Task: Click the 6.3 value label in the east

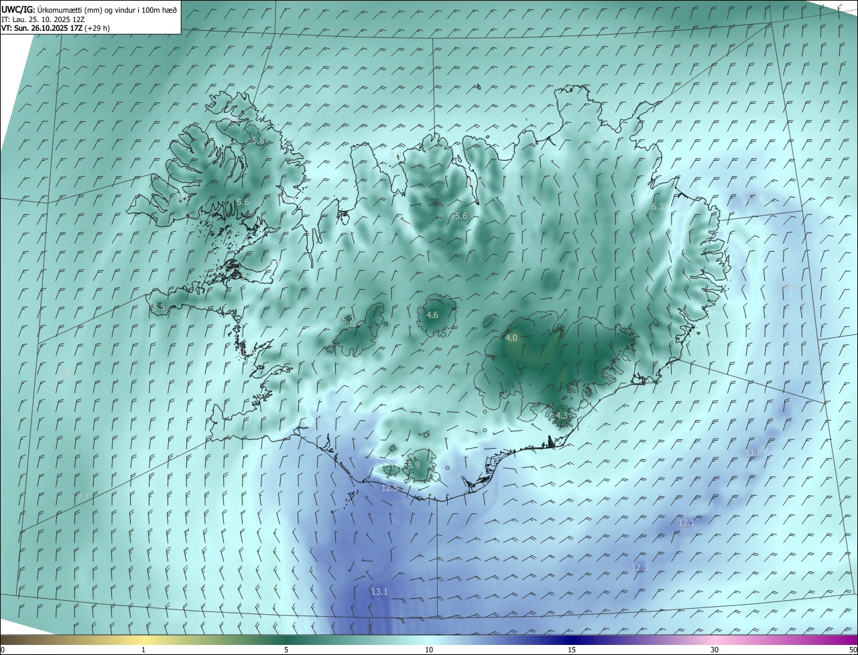Action: coord(658,207)
